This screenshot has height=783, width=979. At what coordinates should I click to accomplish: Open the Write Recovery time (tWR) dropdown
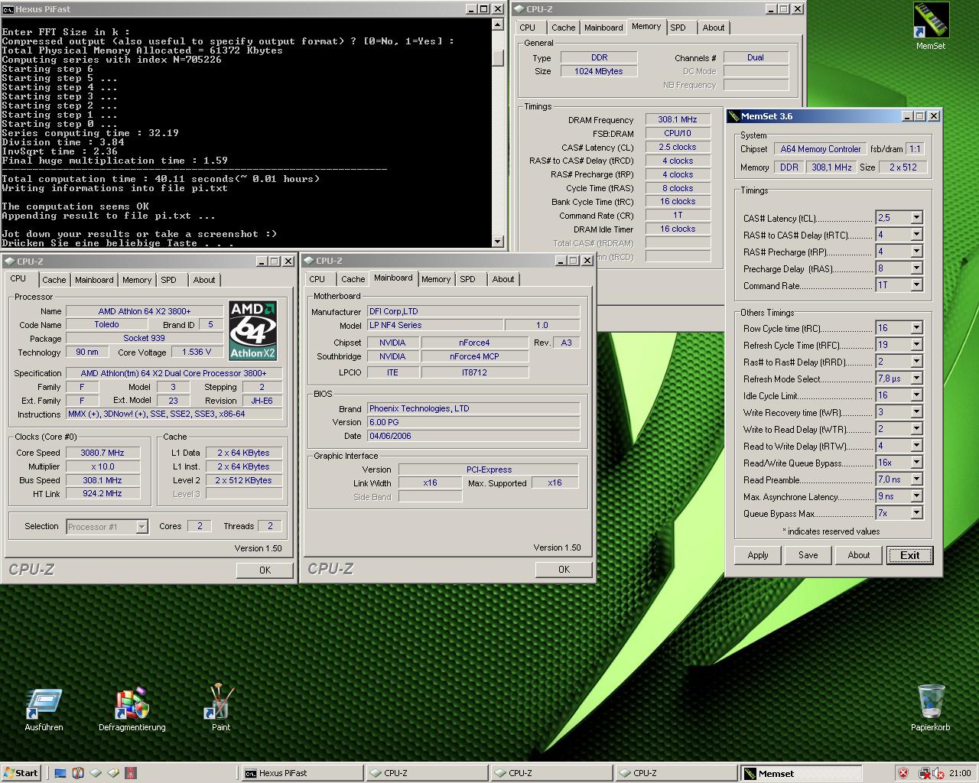click(916, 412)
